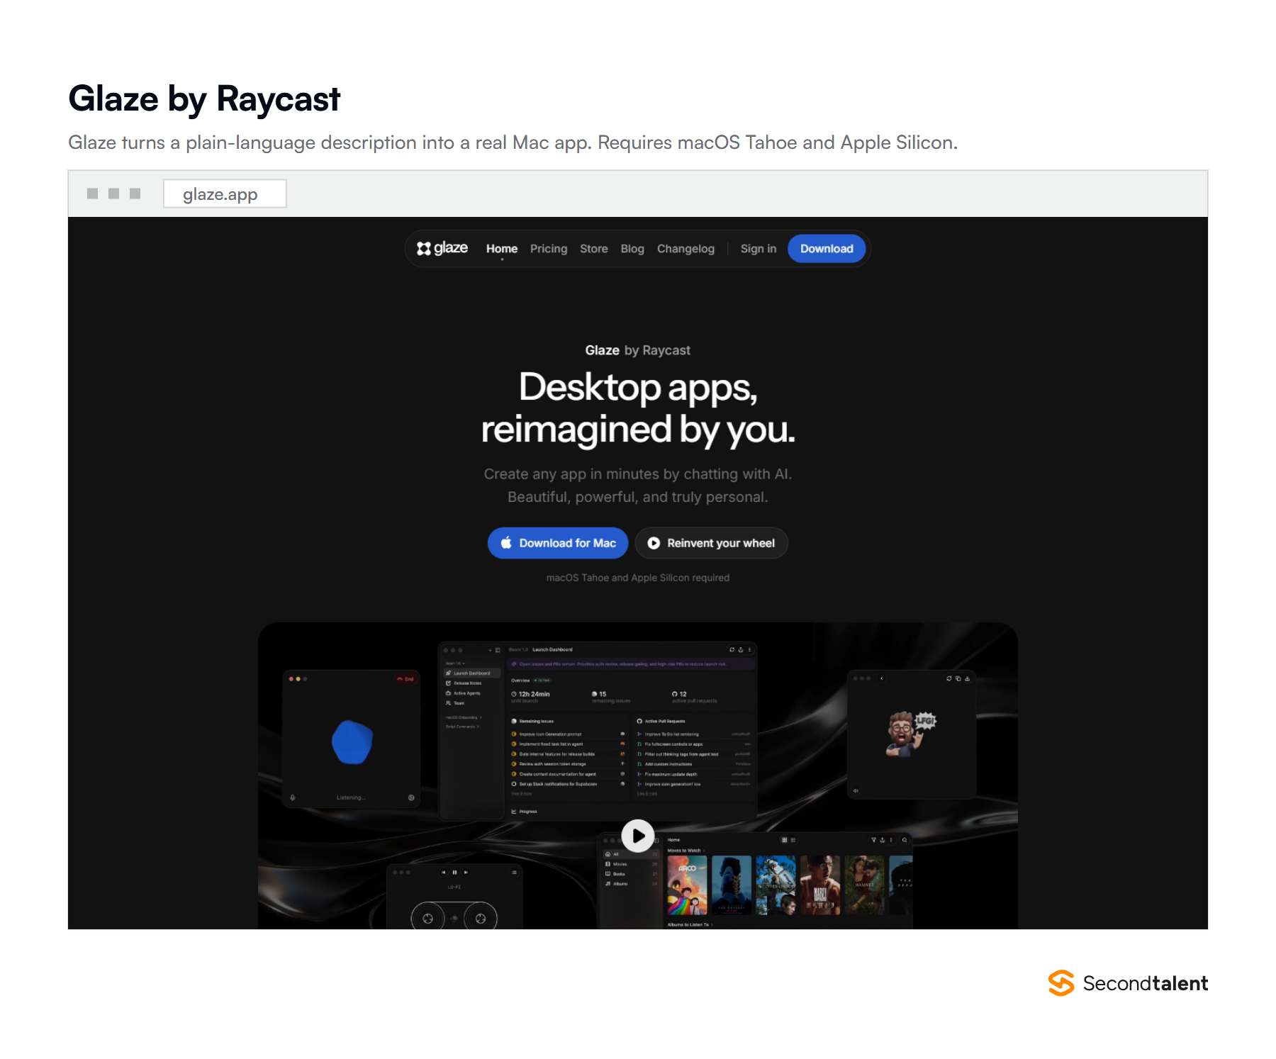Click the blue blob voice orb
Screen dimensions: 1276x1059
352,742
